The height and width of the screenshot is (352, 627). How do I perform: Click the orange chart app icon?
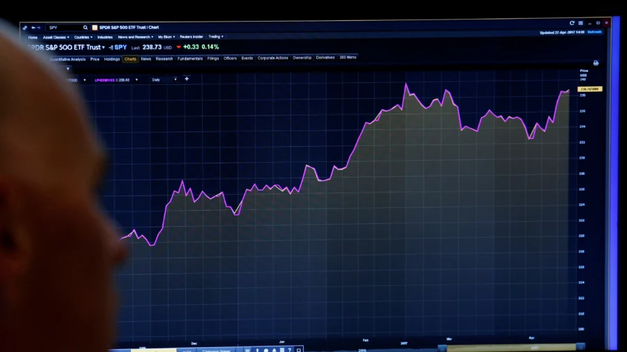coord(95,28)
